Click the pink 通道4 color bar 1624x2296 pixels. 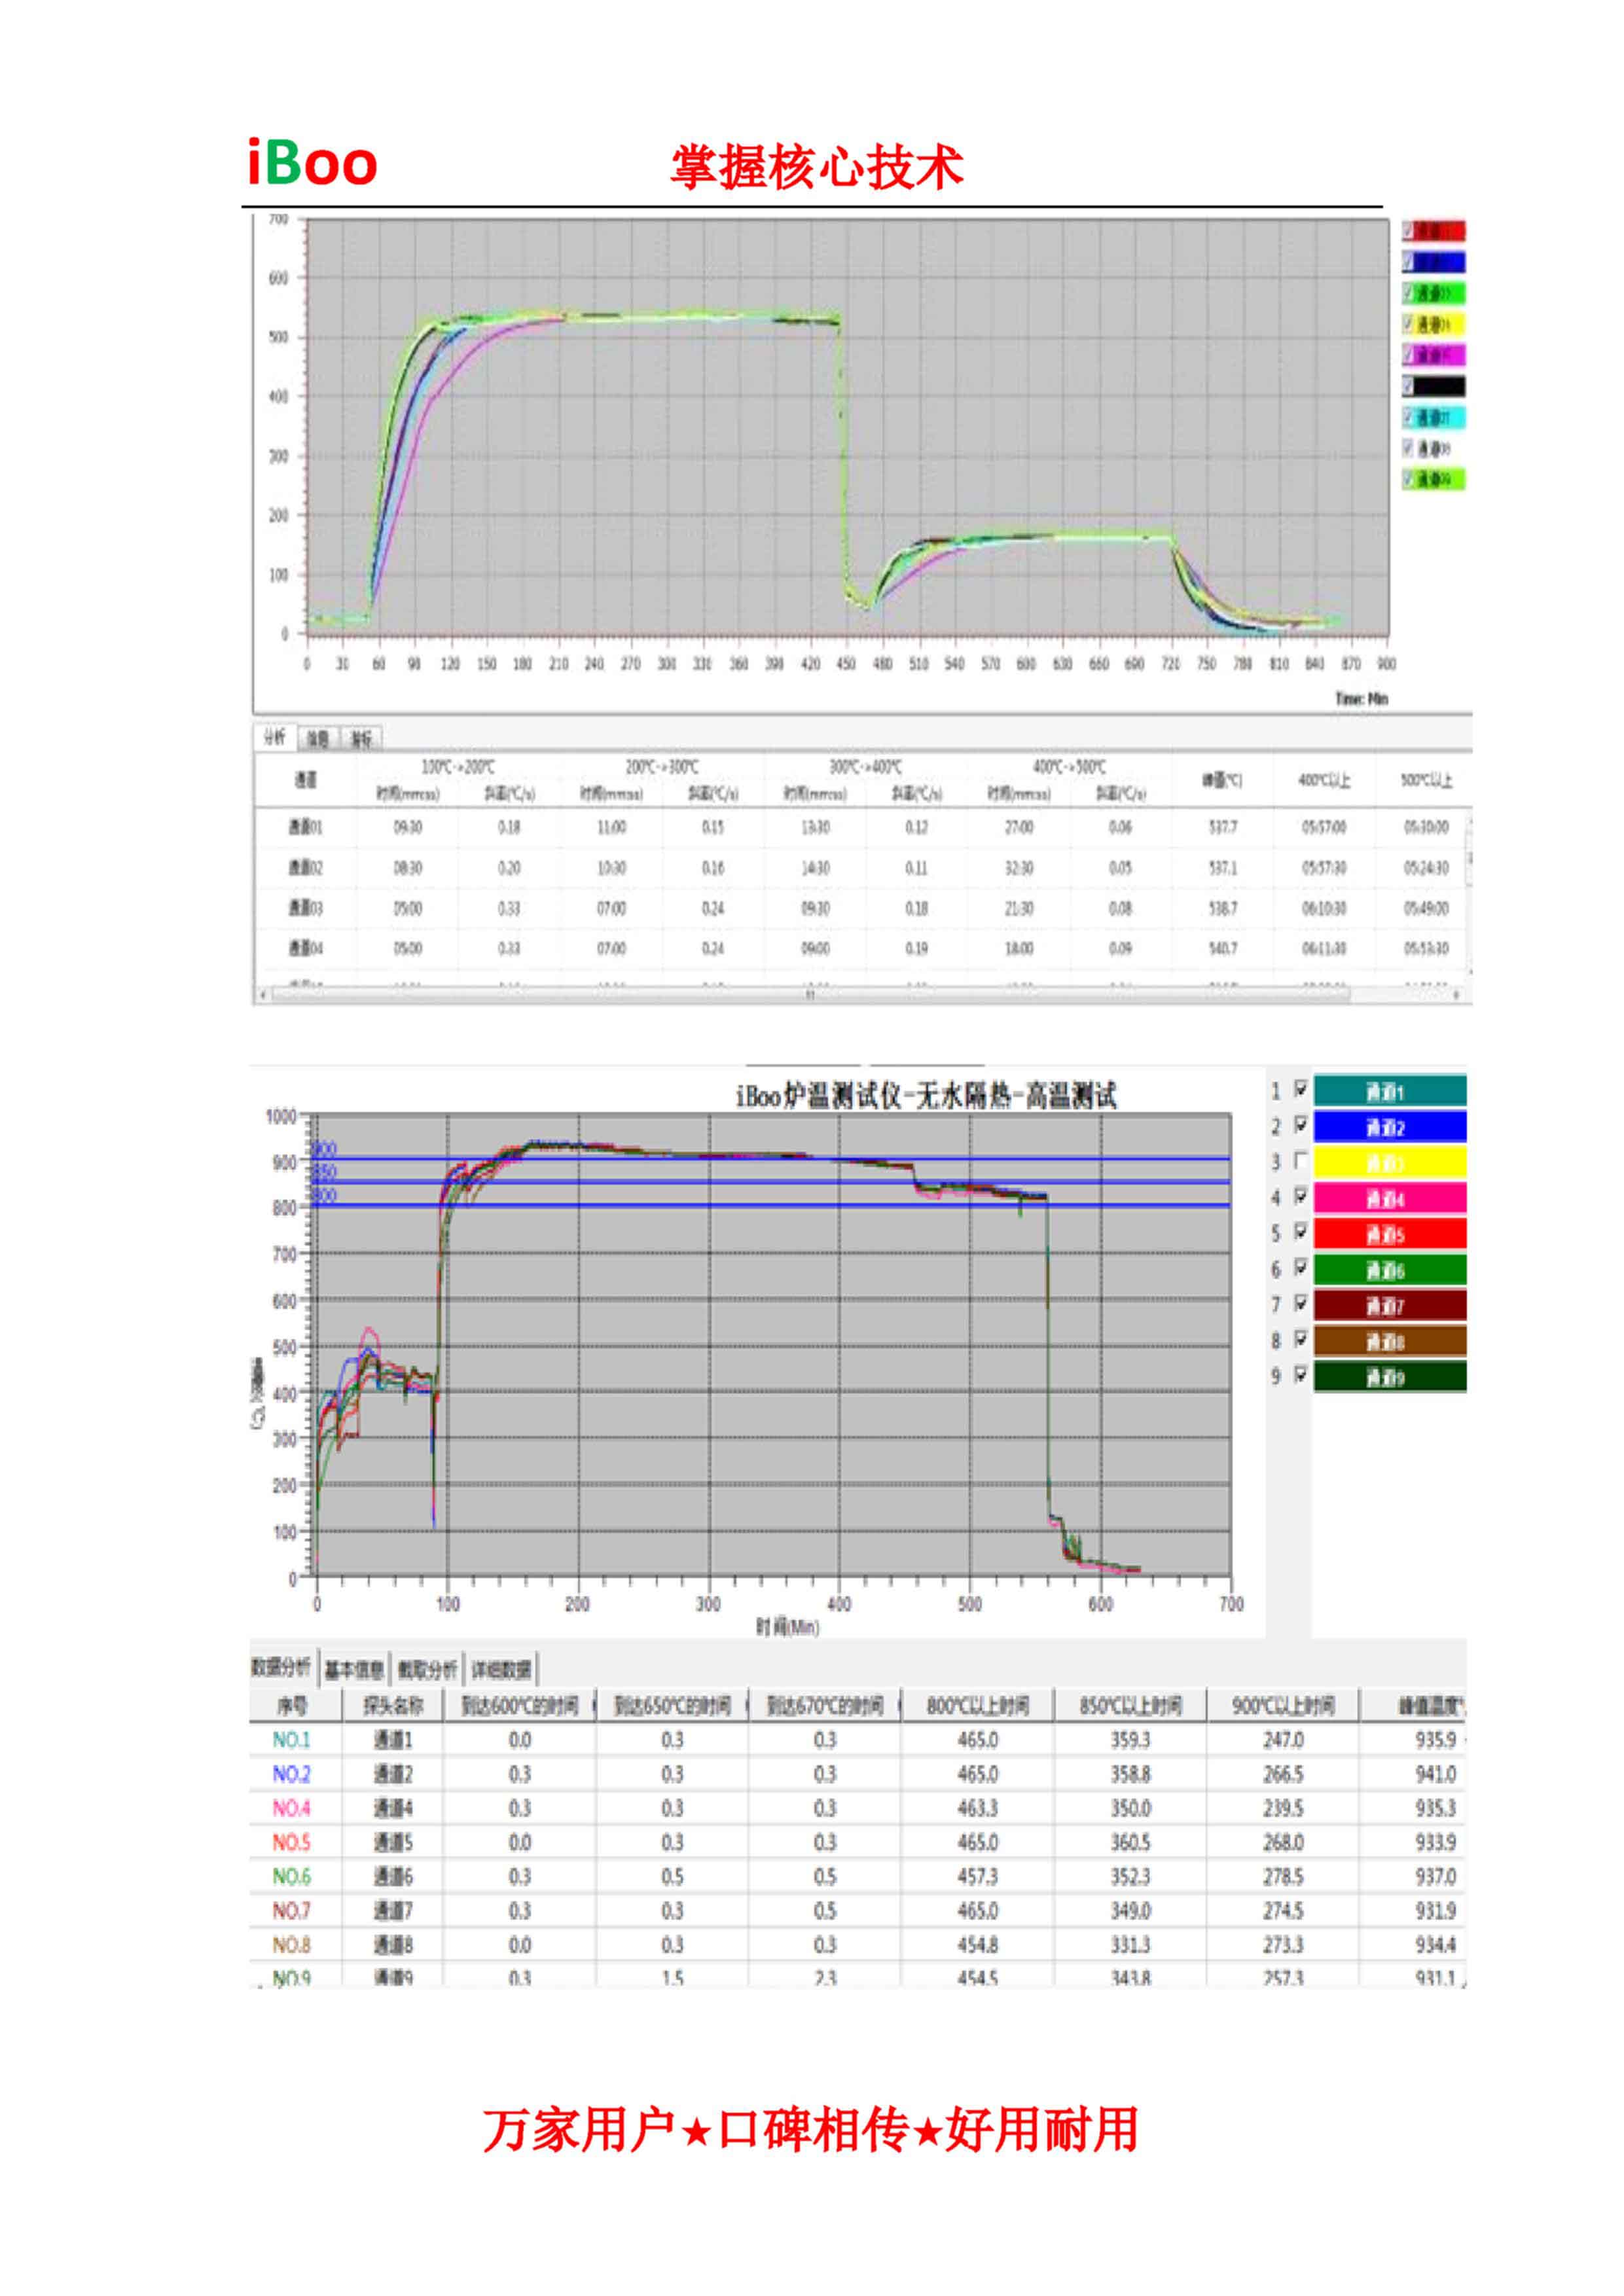[1389, 1198]
